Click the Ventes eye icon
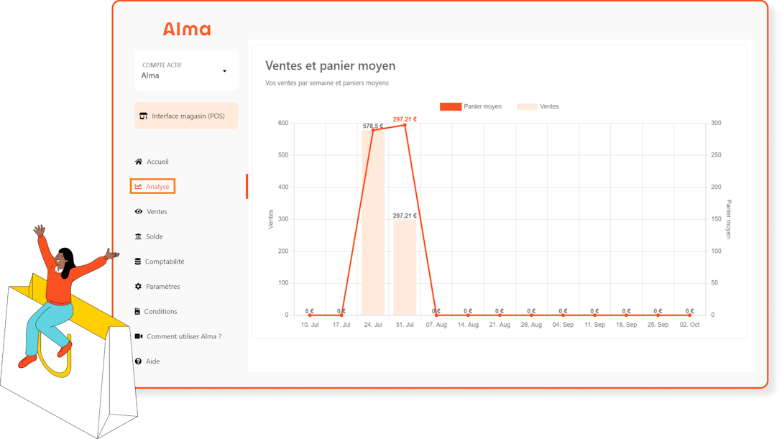Screen dimensions: 782x439 coord(139,211)
